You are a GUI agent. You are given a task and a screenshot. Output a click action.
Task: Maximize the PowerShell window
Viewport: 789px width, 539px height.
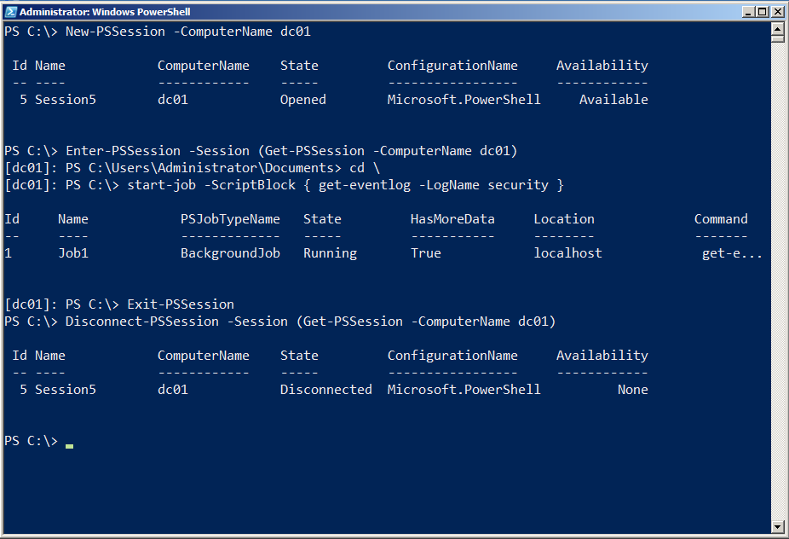(763, 12)
